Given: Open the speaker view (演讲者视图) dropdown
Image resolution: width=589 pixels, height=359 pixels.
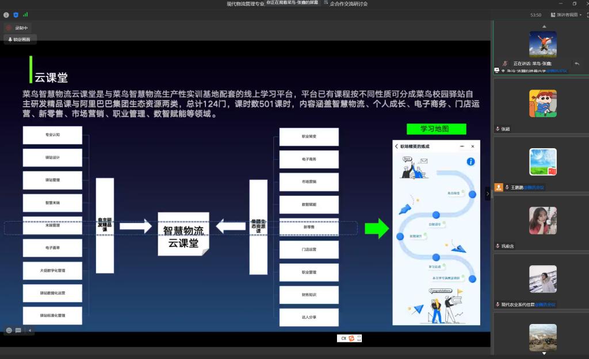Looking at the screenshot, I should [564, 15].
